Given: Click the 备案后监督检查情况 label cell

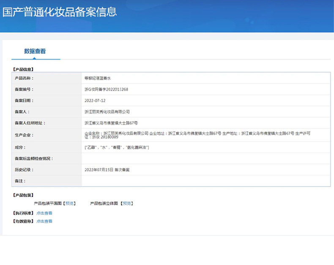Looking at the screenshot, I should tap(47, 158).
